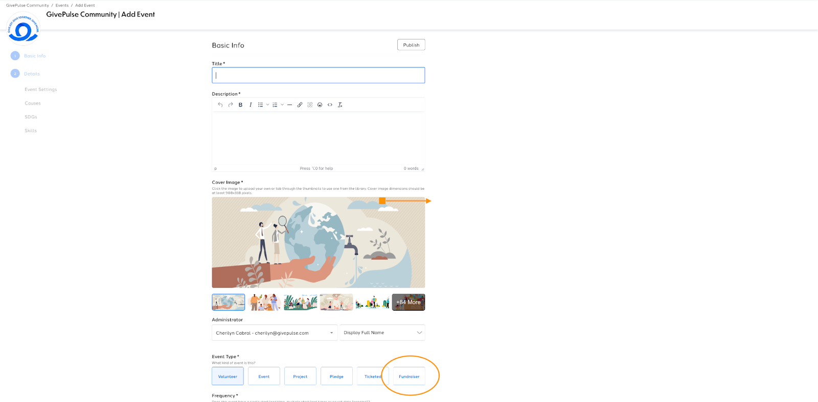Insert a bullet list in description
The image size is (818, 402).
point(260,105)
